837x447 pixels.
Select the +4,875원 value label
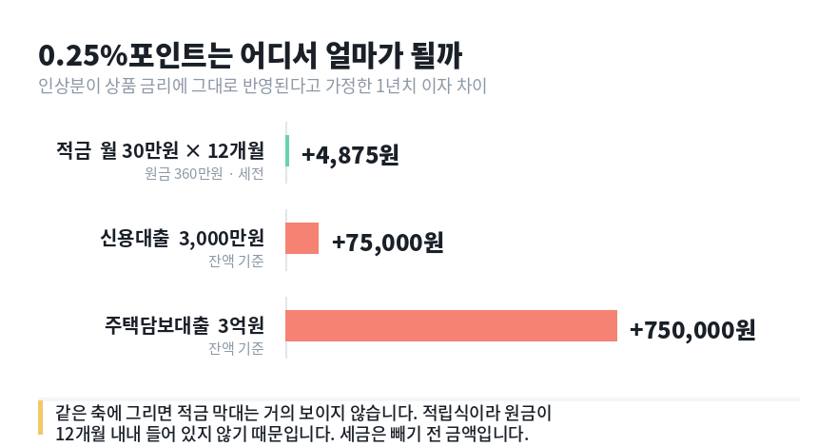pos(350,155)
